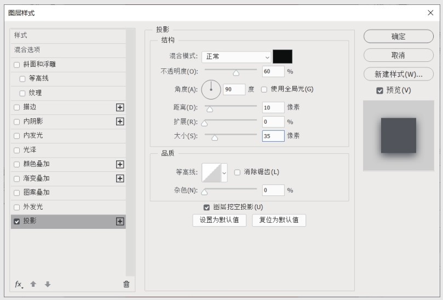
Task: Open 混合模式 dropdown showing 正常
Action: pyautogui.click(x=237, y=57)
